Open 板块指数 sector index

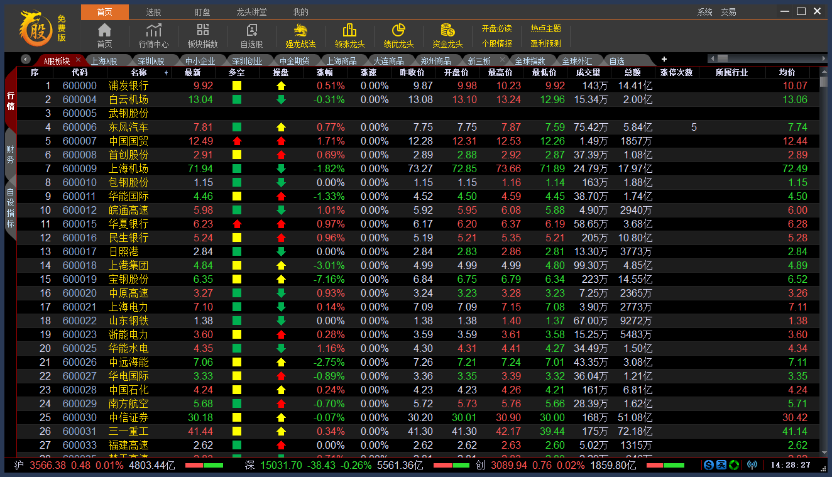202,35
